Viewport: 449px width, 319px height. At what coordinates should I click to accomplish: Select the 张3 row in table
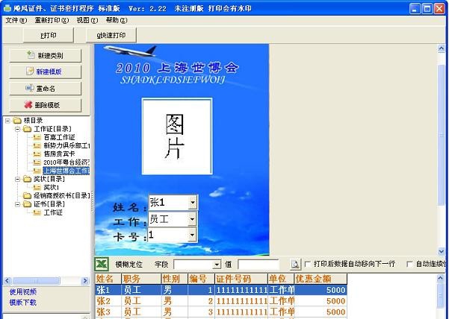[x=221, y=312]
